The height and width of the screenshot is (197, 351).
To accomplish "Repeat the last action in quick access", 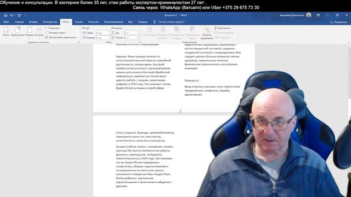I will point(19,15).
